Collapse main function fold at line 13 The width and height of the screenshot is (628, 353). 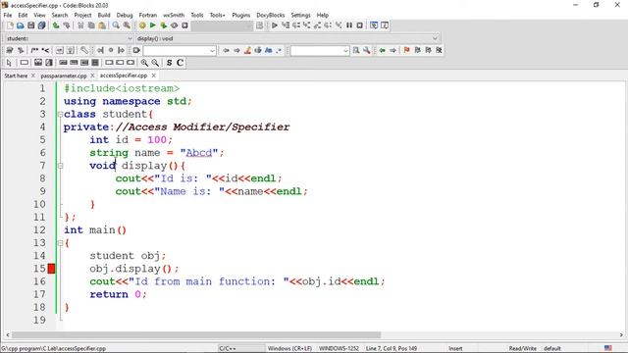coord(60,242)
